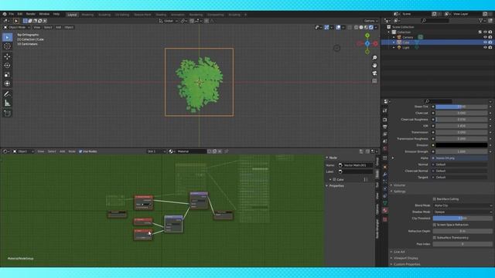Select the Cursor tool in viewport toolbar
495x278 pixels.
point(7,46)
